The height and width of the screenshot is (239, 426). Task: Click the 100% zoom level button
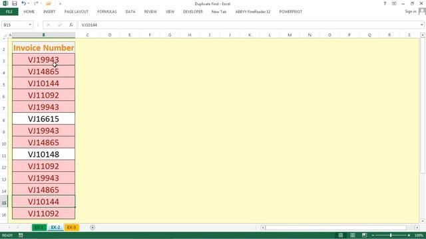[x=419, y=235]
